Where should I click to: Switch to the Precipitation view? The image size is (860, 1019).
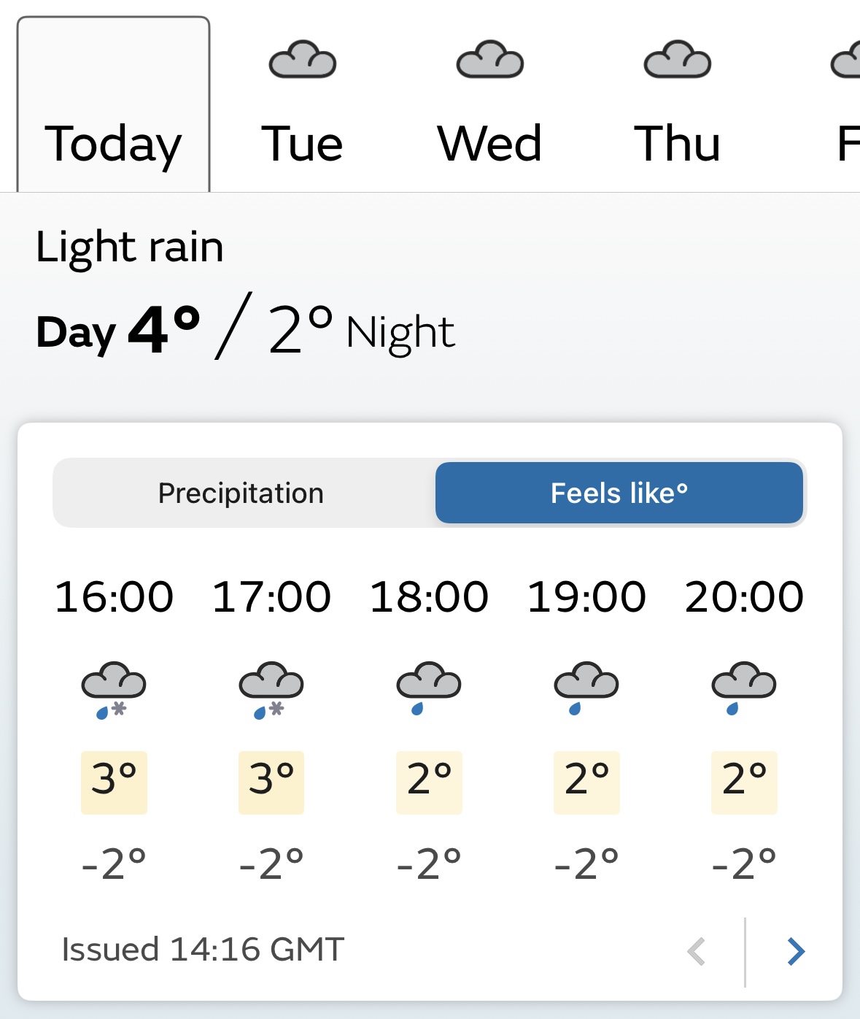coord(241,493)
